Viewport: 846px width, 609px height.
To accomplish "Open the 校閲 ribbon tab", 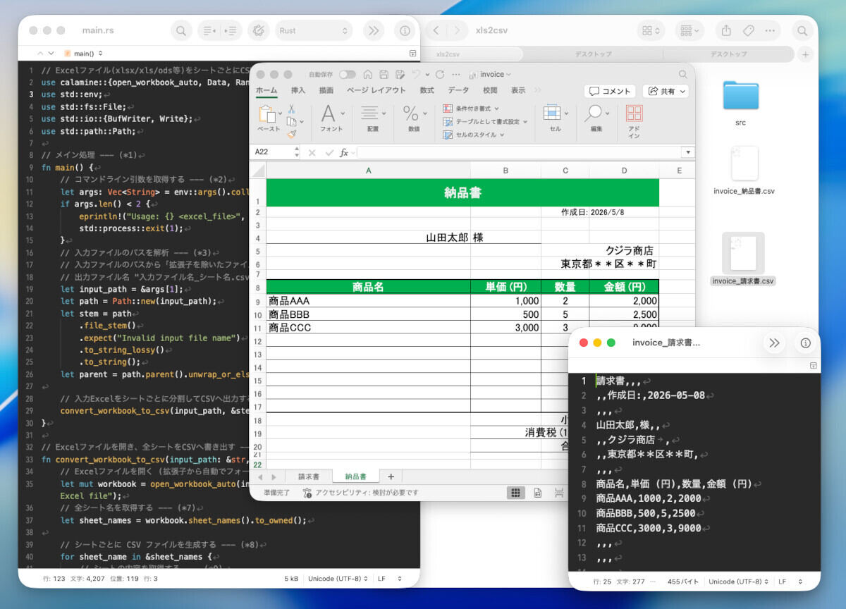I will 490,91.
